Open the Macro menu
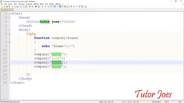 tap(42, 4)
